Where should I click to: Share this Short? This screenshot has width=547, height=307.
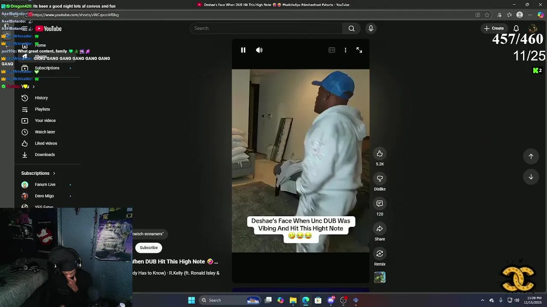click(x=379, y=229)
